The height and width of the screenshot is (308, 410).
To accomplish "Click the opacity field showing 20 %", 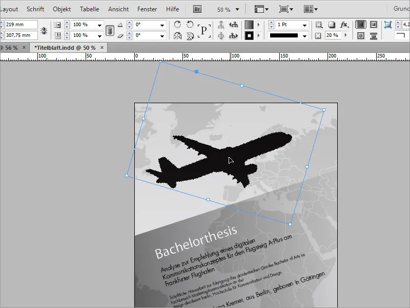I will [333, 35].
